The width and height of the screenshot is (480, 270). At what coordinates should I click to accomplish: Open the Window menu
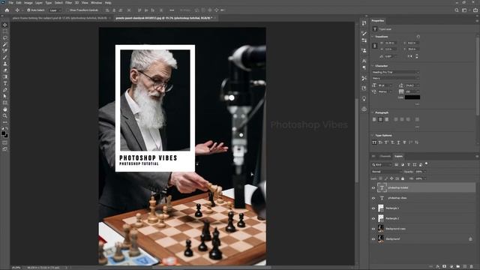(x=97, y=3)
